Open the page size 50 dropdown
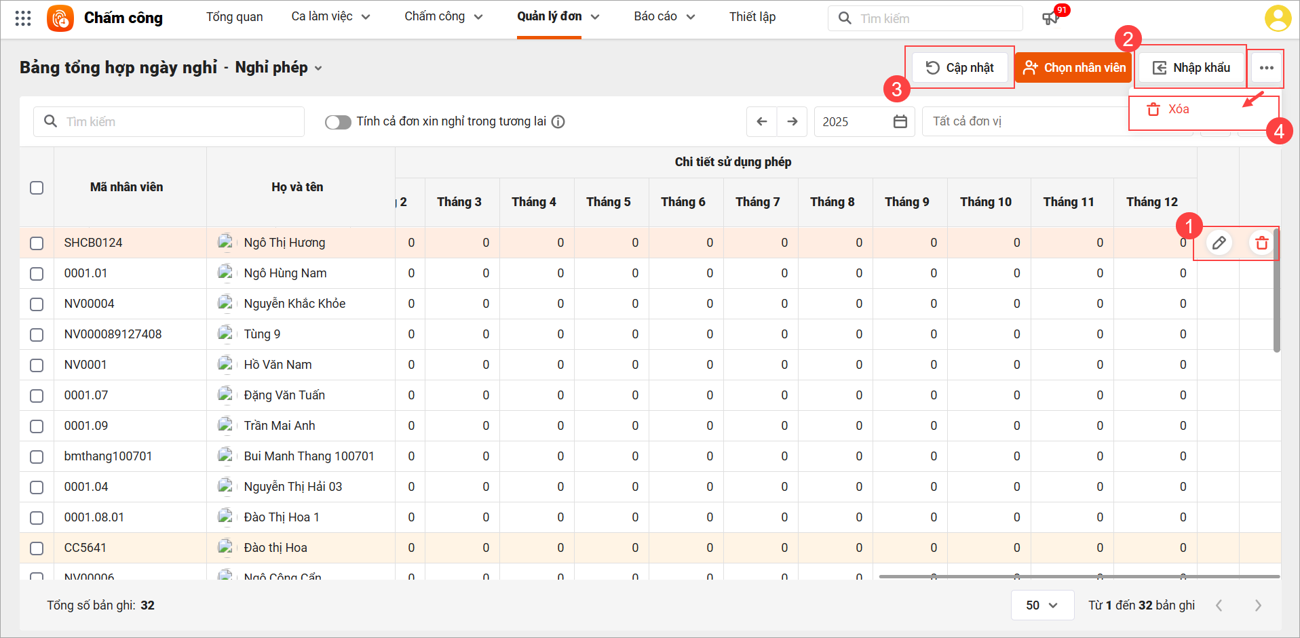This screenshot has width=1300, height=638. 1041,605
